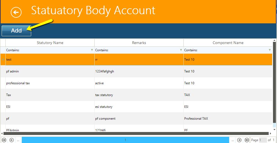Click the 'tax statutory' remarks cell
The height and width of the screenshot is (143, 277).
pyautogui.click(x=139, y=95)
